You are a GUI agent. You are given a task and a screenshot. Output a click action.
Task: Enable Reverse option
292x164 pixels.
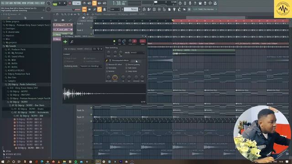[x=110, y=71]
